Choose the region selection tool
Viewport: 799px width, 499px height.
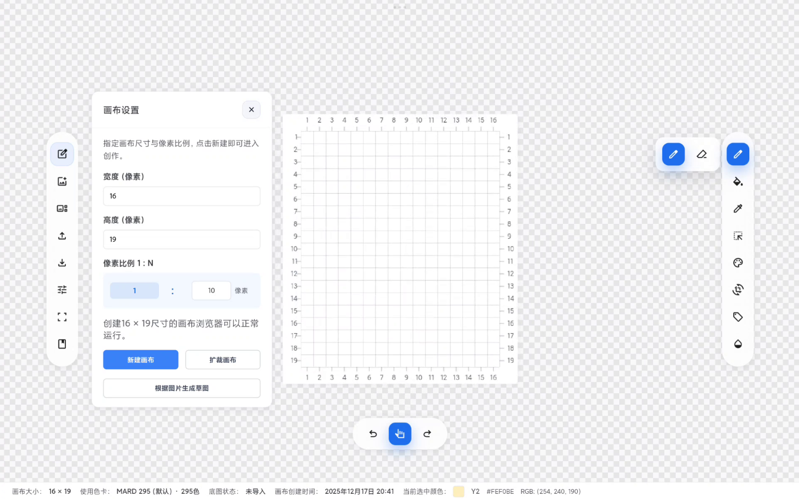pos(738,236)
